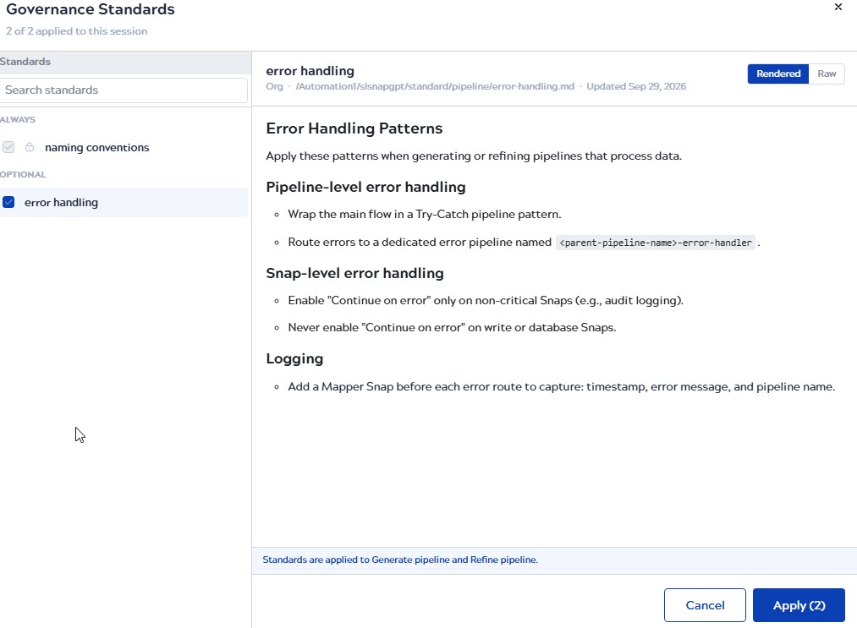The image size is (857, 628).
Task: Click the Search standards input field
Action: 124,90
